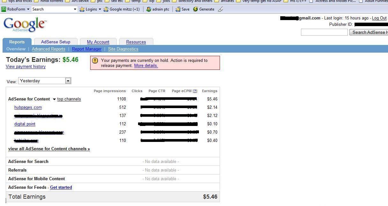Click the AdSense for Mobile Content row label
The height and width of the screenshot is (206, 388).
pyautogui.click(x=37, y=179)
